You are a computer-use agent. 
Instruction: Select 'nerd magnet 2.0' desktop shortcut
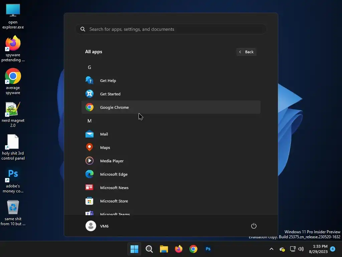pyautogui.click(x=13, y=114)
